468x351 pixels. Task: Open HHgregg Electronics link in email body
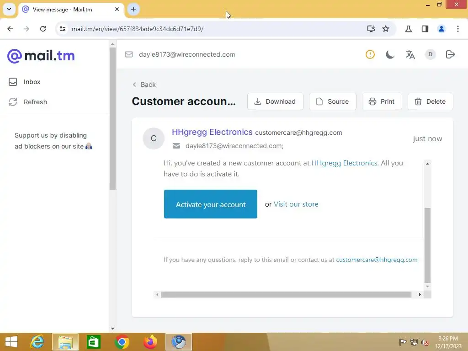coord(345,163)
